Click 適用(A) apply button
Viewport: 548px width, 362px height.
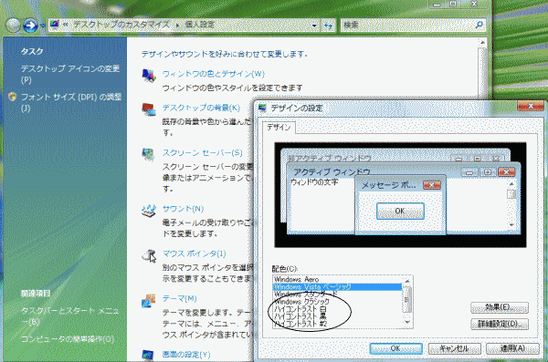coord(512,348)
